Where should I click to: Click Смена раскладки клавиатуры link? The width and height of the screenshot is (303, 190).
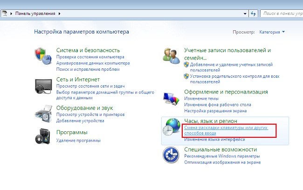[x=226, y=130]
